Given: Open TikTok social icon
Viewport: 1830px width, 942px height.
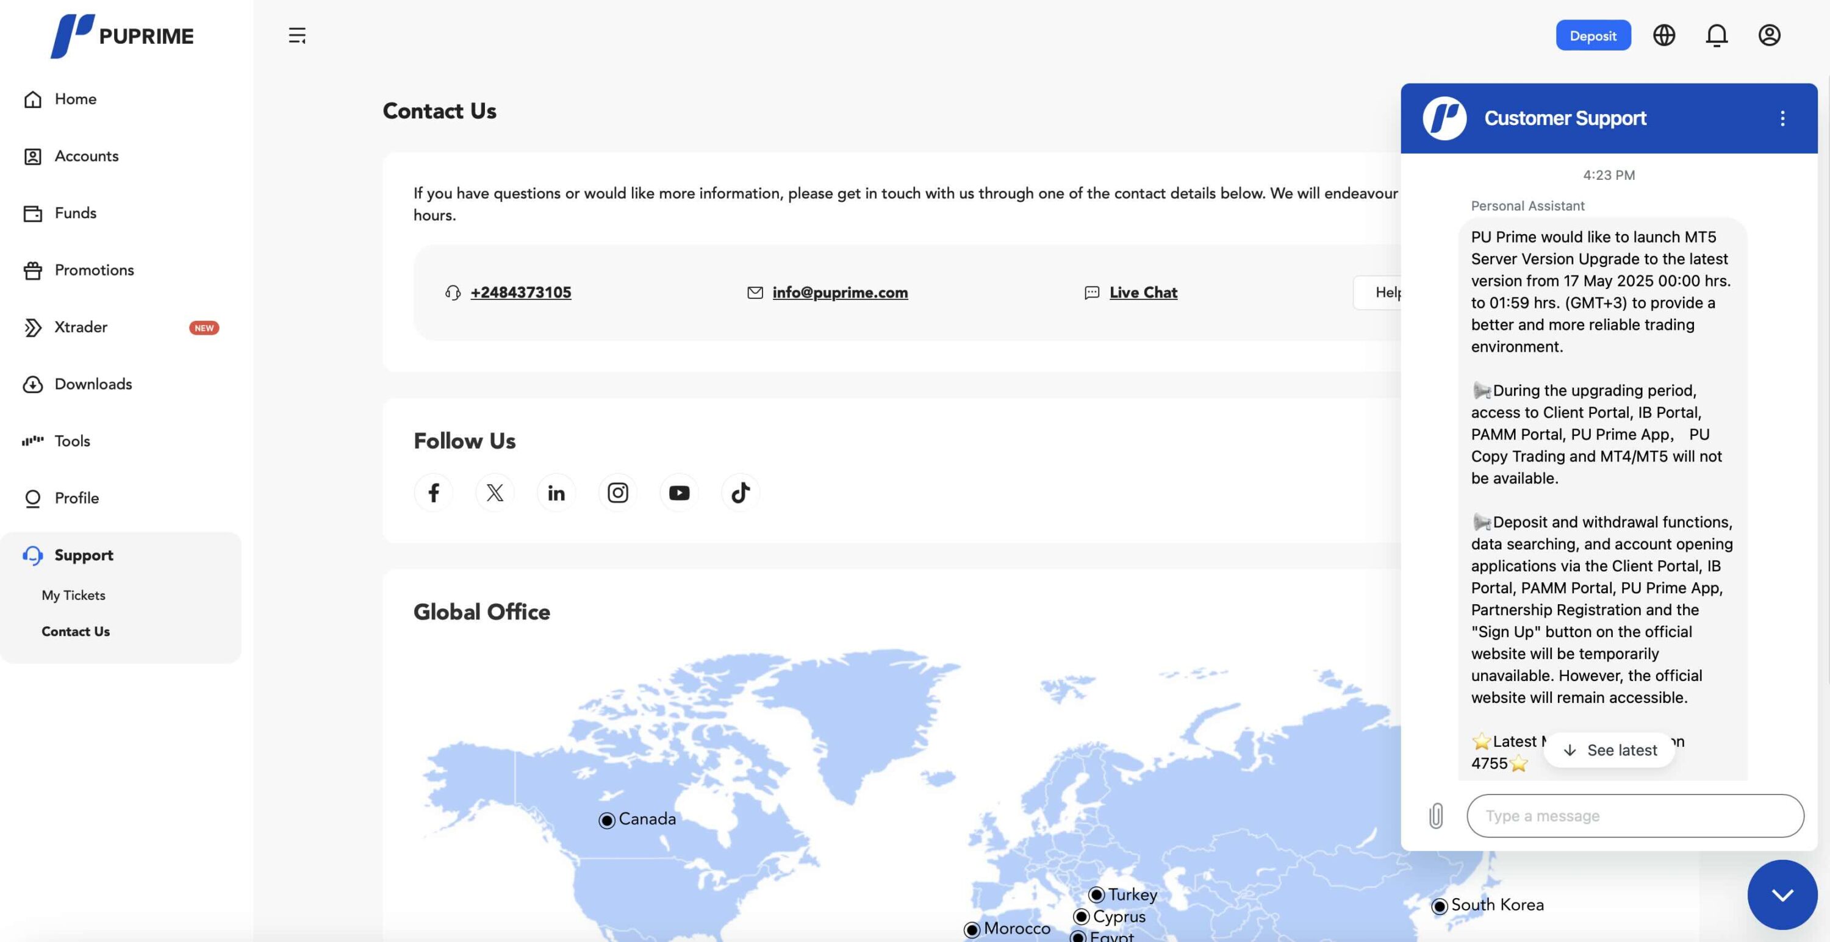Looking at the screenshot, I should point(741,492).
